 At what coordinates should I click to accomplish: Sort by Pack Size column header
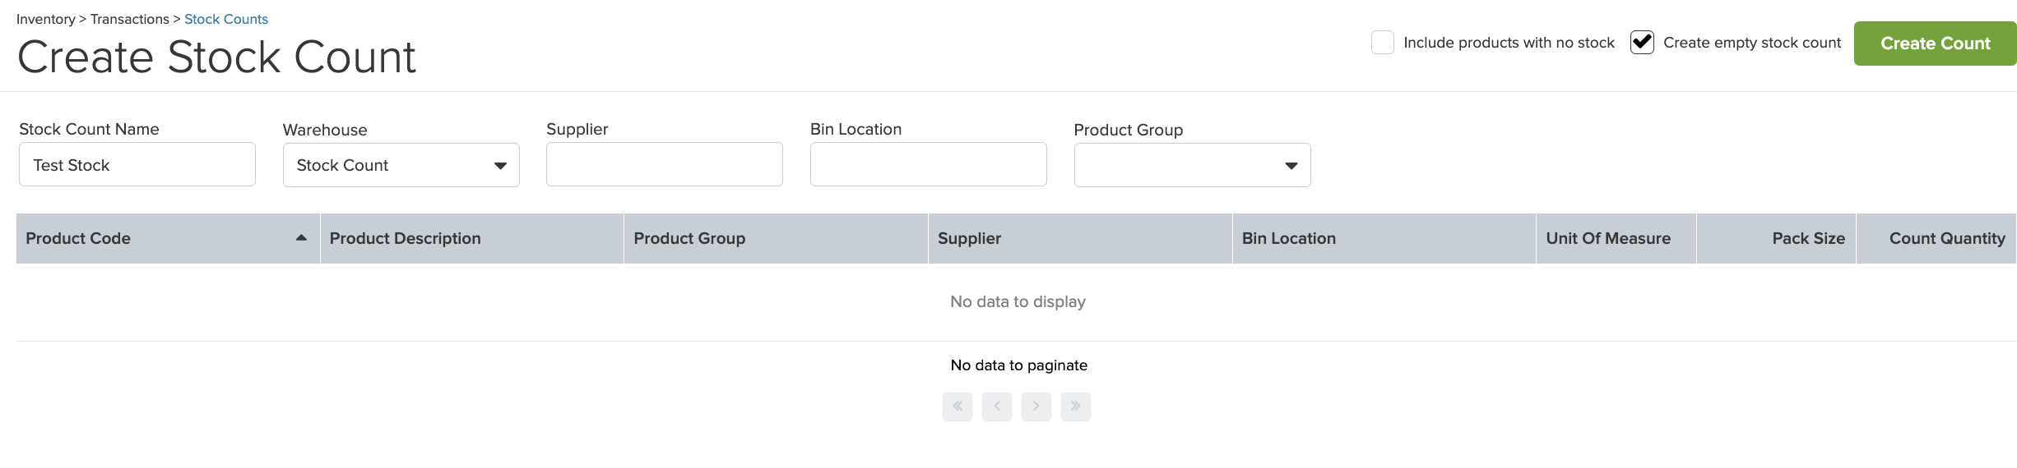pyautogui.click(x=1776, y=238)
